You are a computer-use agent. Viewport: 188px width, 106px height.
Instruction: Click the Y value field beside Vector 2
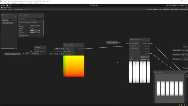[29, 54]
